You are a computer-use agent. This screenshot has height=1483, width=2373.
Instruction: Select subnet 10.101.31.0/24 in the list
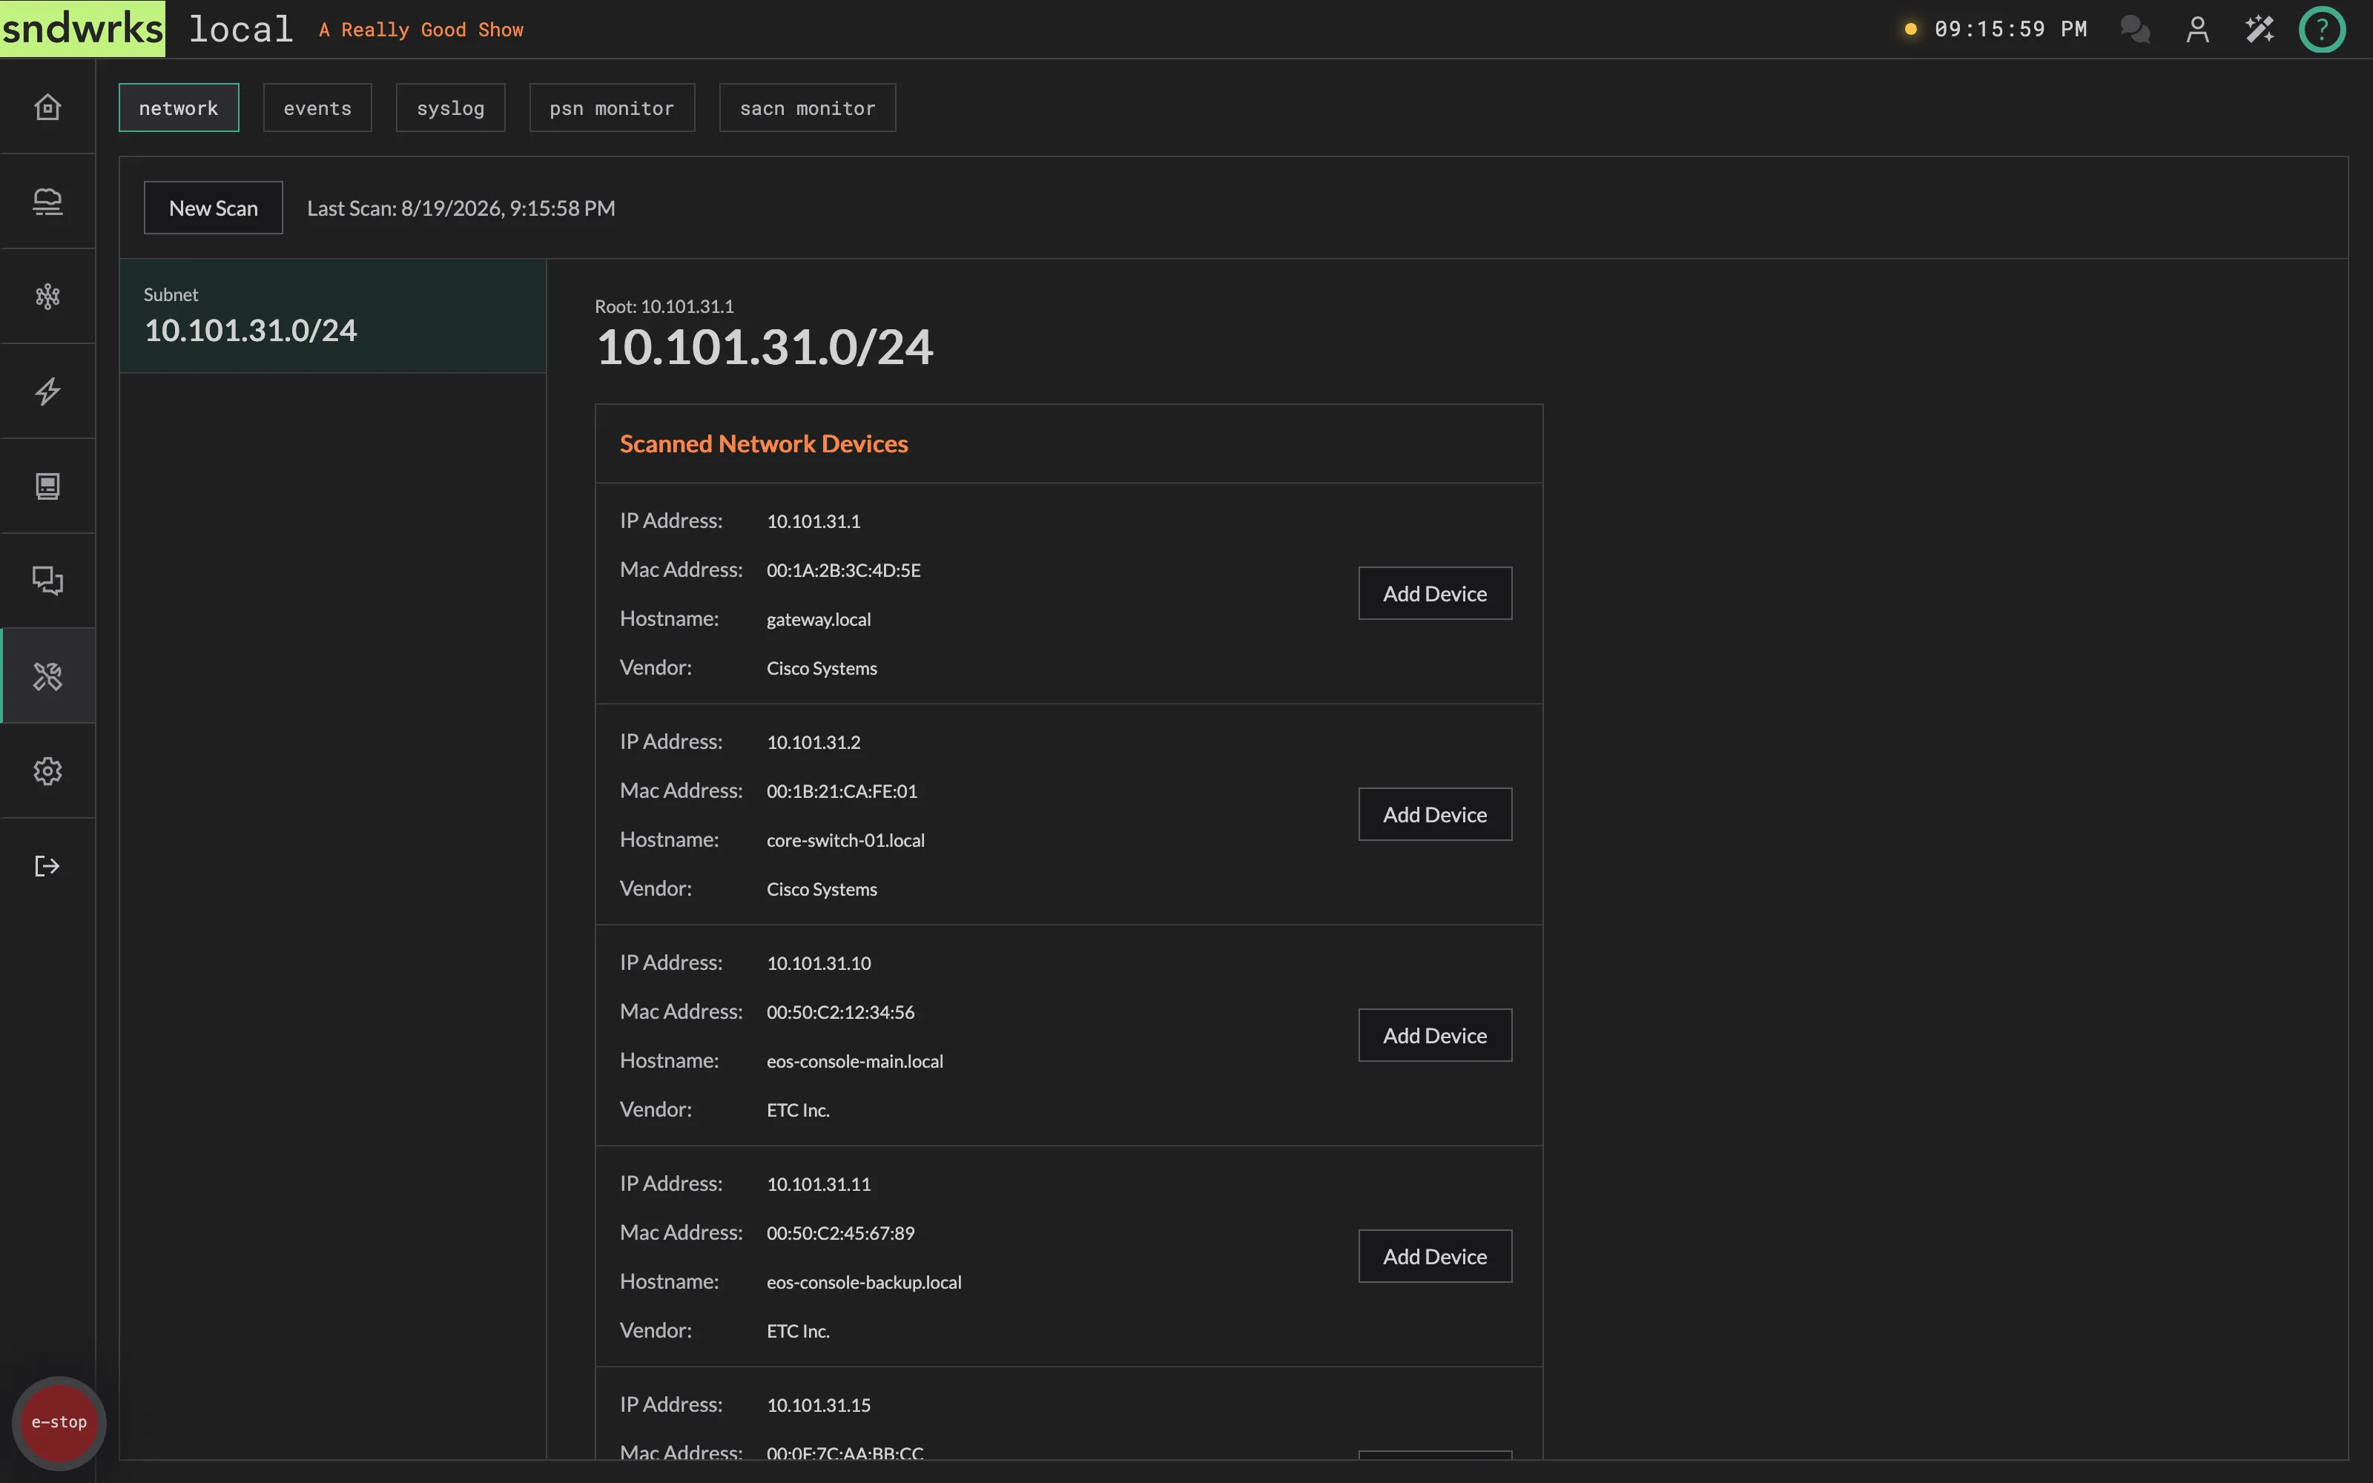point(332,316)
